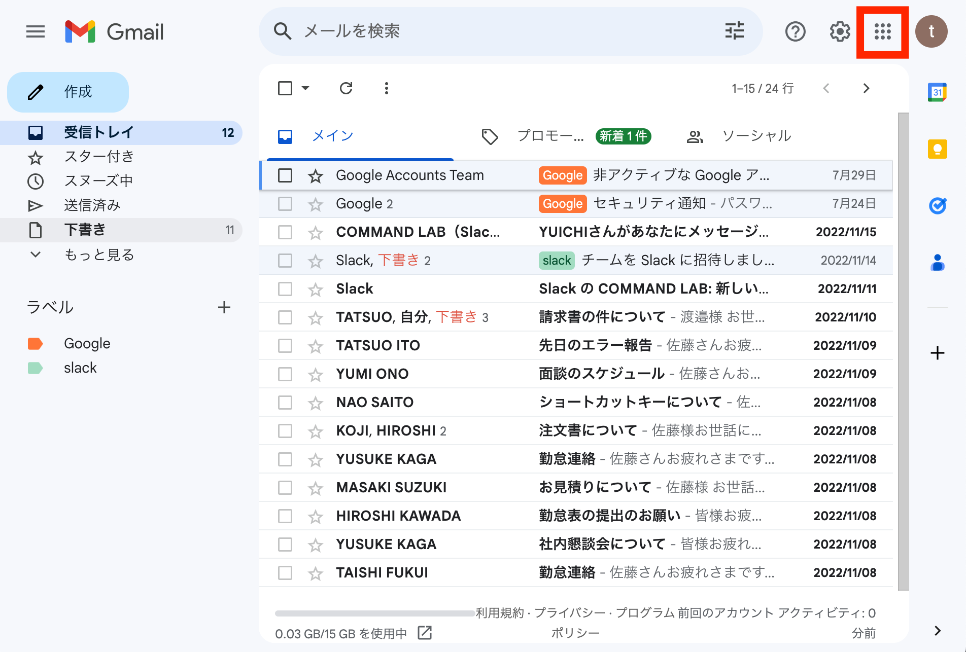This screenshot has width=966, height=652.
Task: Click the storage usage progress bar
Action: coord(375,613)
